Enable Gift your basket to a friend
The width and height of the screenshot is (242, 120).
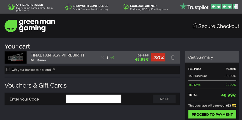pos(8,70)
